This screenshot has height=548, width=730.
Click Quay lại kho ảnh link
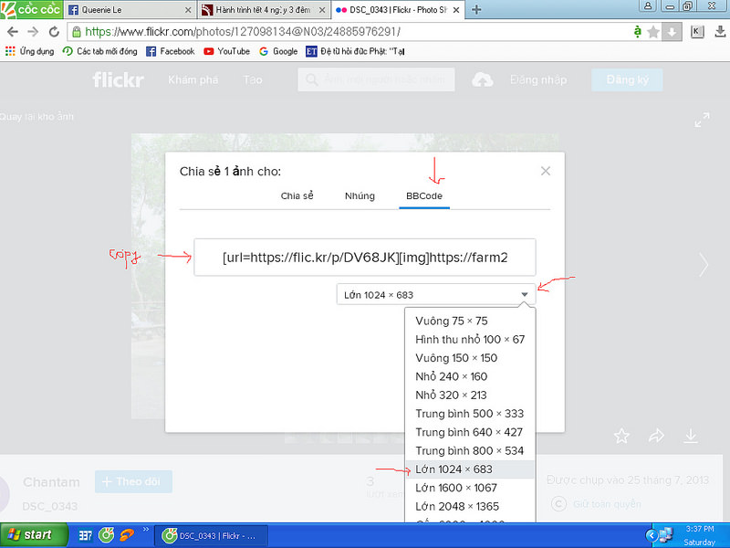coord(36,117)
